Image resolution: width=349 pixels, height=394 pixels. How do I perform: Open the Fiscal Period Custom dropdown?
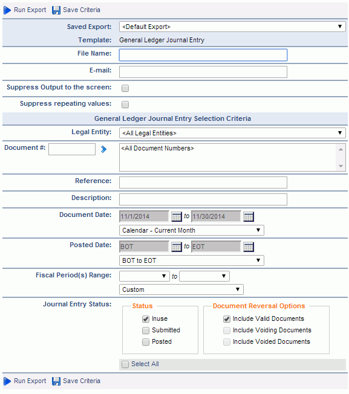tap(181, 289)
